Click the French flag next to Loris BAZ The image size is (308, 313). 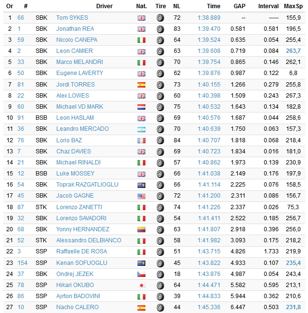pyautogui.click(x=141, y=140)
